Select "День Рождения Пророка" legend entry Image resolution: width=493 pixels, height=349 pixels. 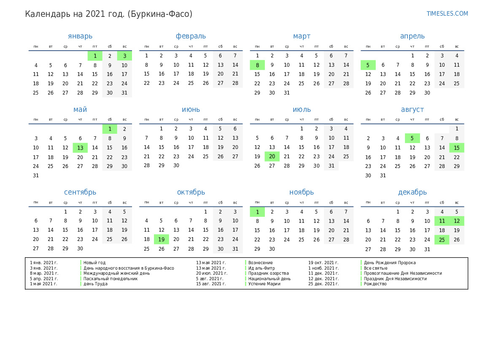tap(390, 263)
